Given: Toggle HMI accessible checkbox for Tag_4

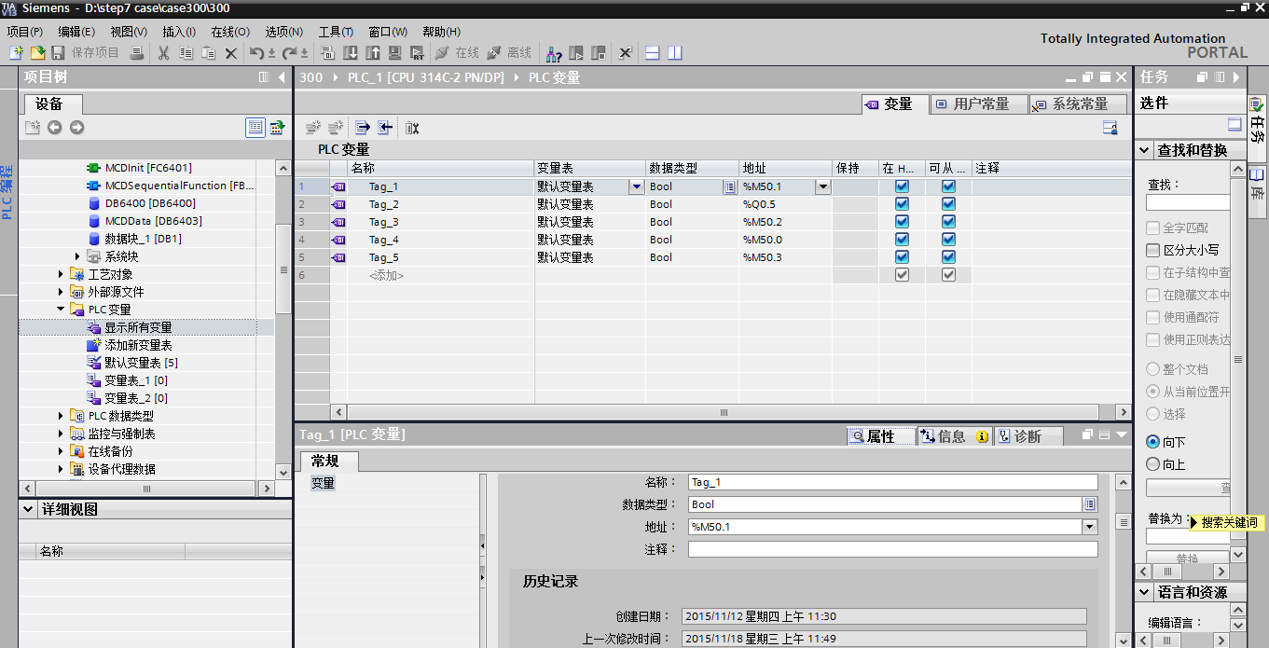Looking at the screenshot, I should (x=902, y=240).
